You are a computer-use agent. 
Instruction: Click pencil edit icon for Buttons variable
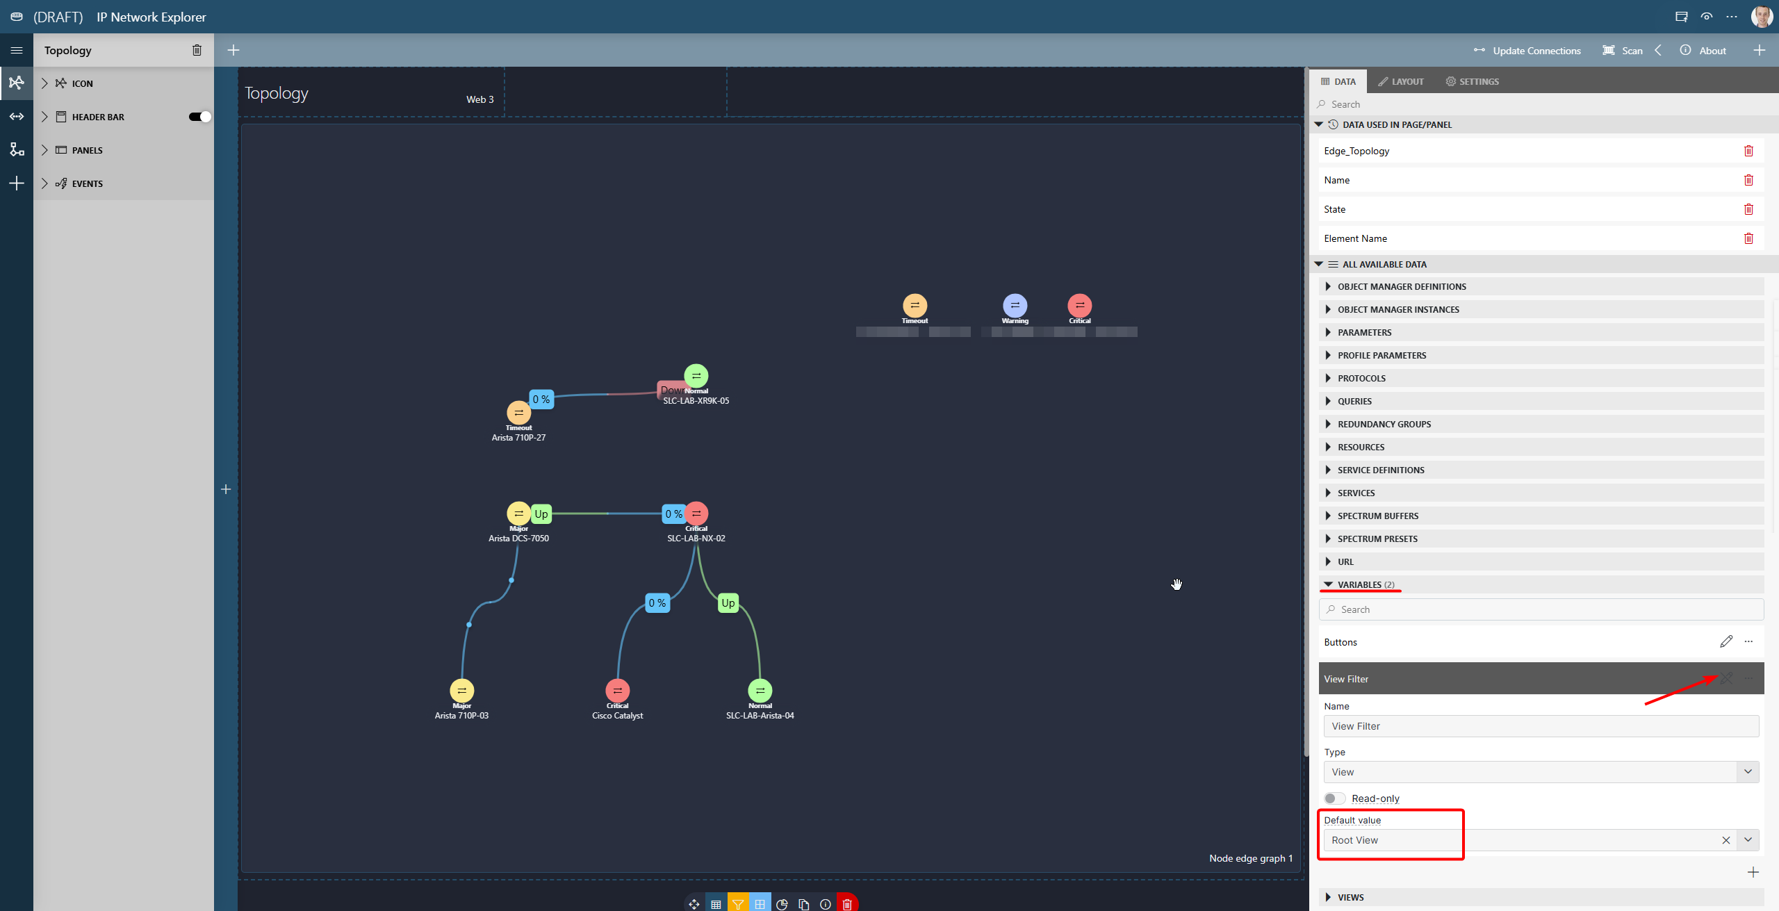coord(1726,641)
